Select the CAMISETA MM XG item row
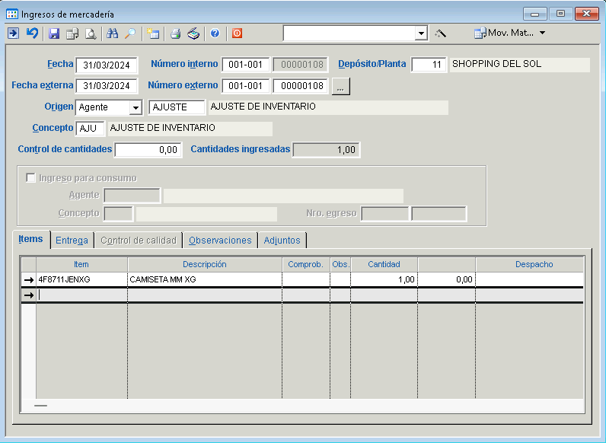Viewport: 606px width, 443px height. pos(205,279)
